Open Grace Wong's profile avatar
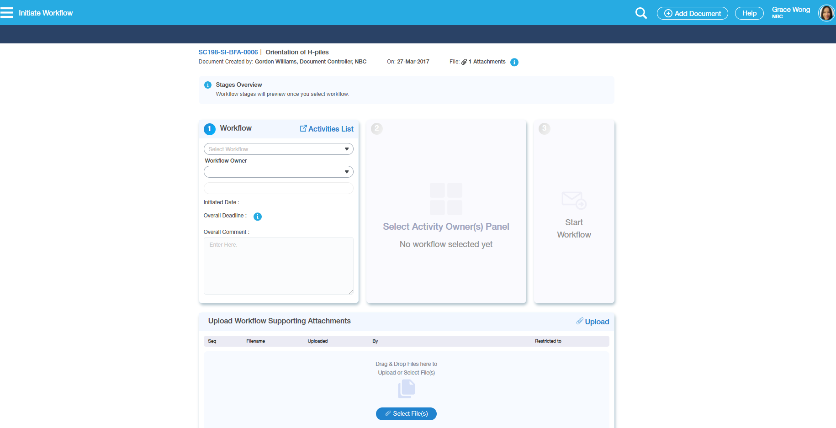The image size is (836, 428). coord(826,13)
